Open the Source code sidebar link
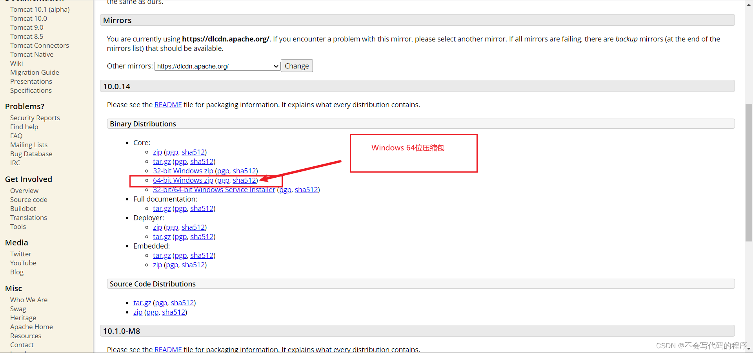 pyautogui.click(x=29, y=200)
